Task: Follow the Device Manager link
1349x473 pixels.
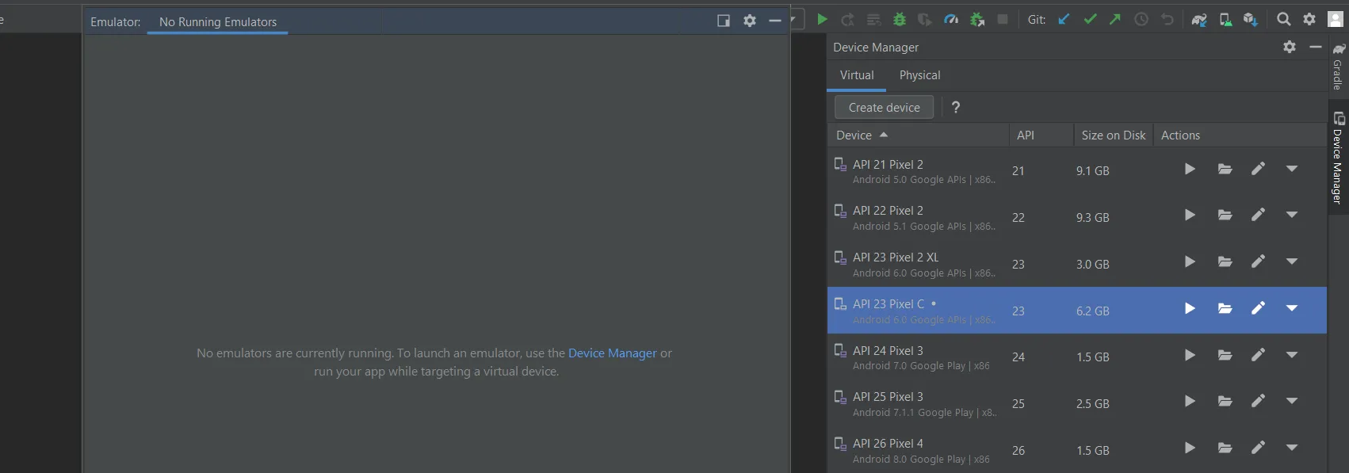Action: pyautogui.click(x=612, y=353)
